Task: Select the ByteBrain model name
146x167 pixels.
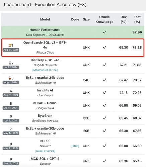Action: [x=45, y=116]
